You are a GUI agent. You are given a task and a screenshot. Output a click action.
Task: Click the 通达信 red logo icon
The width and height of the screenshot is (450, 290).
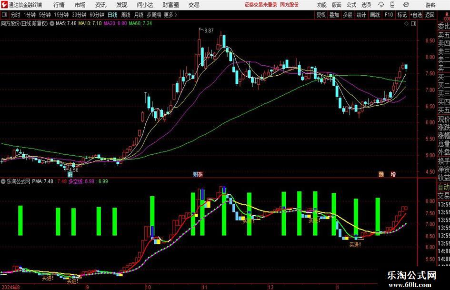(4, 5)
